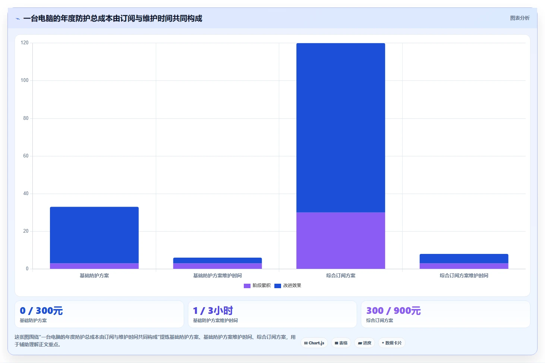Click the 进度 chip
The width and height of the screenshot is (545, 363).
click(x=365, y=343)
